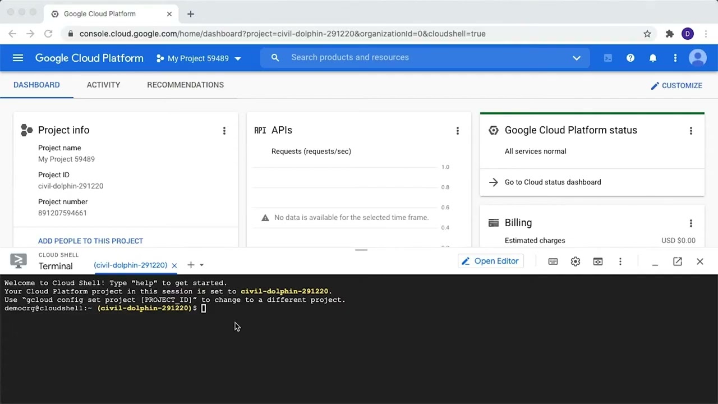Open Google Cloud Platform status card menu
Image resolution: width=718 pixels, height=404 pixels.
[691, 131]
